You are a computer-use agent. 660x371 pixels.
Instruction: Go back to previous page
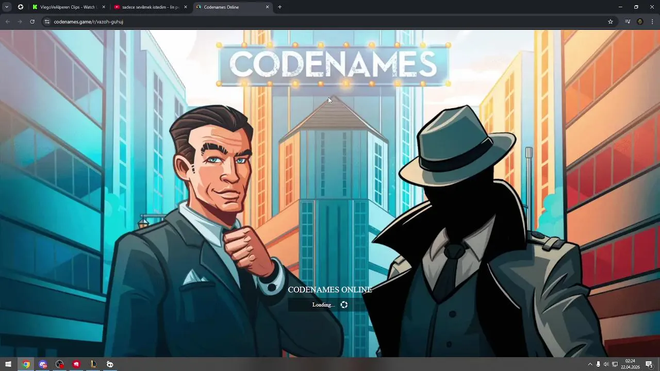pos(7,22)
